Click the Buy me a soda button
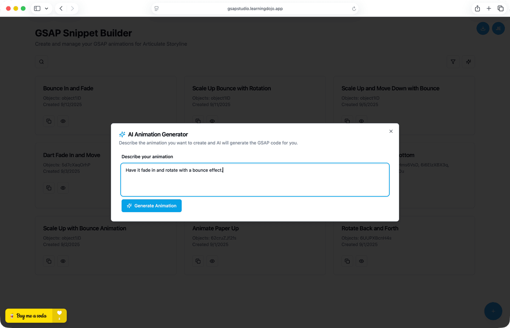This screenshot has height=328, width=510. tap(29, 316)
